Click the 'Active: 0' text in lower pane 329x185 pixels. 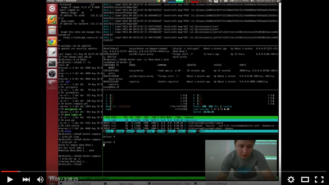(x=109, y=137)
